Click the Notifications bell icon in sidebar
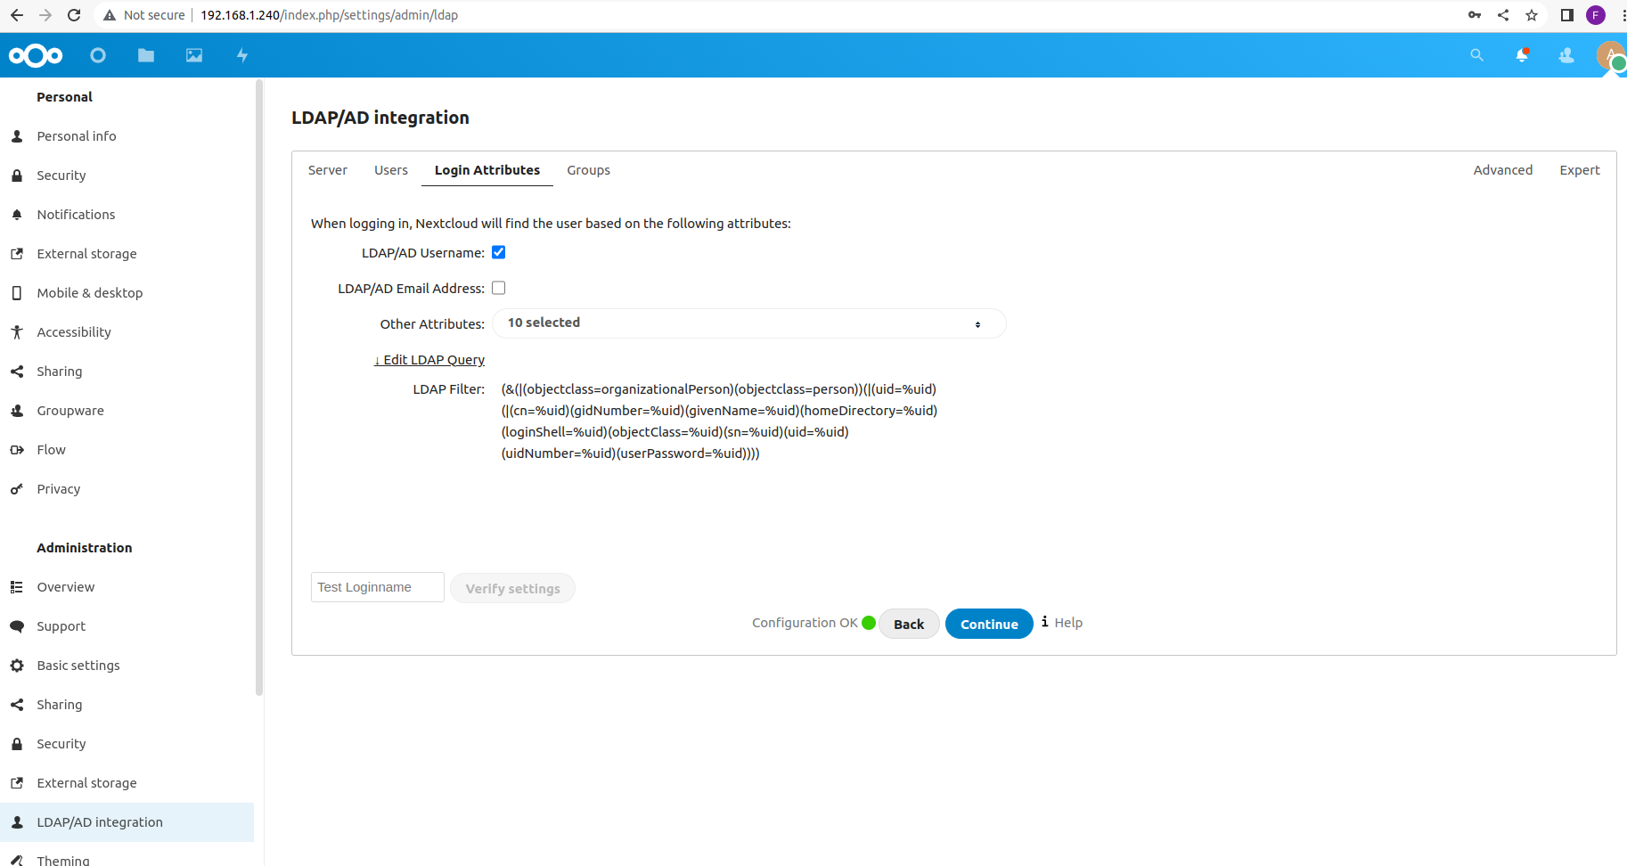1627x866 pixels. click(17, 215)
